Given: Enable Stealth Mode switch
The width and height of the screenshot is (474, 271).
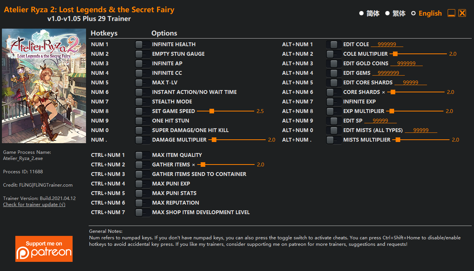Looking at the screenshot, I should coord(143,102).
